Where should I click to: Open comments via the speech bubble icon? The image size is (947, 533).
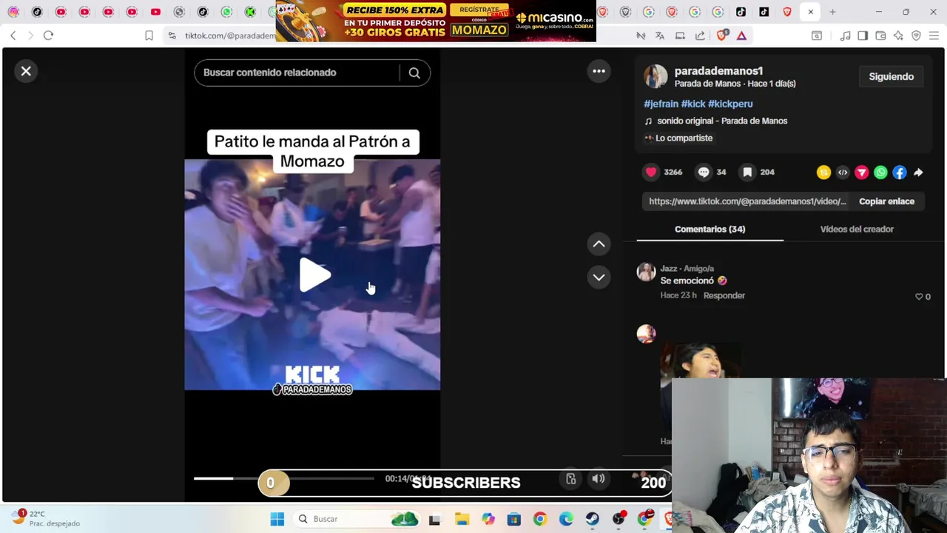[704, 172]
